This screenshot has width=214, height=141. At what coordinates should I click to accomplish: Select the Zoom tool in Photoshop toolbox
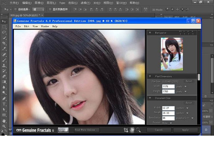click(x=4, y=126)
